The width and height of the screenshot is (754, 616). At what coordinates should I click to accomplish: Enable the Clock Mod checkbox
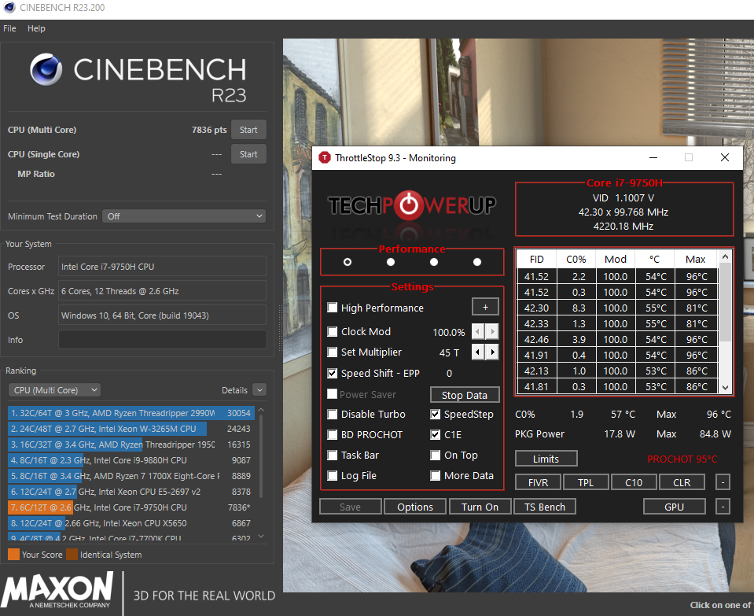pos(333,331)
